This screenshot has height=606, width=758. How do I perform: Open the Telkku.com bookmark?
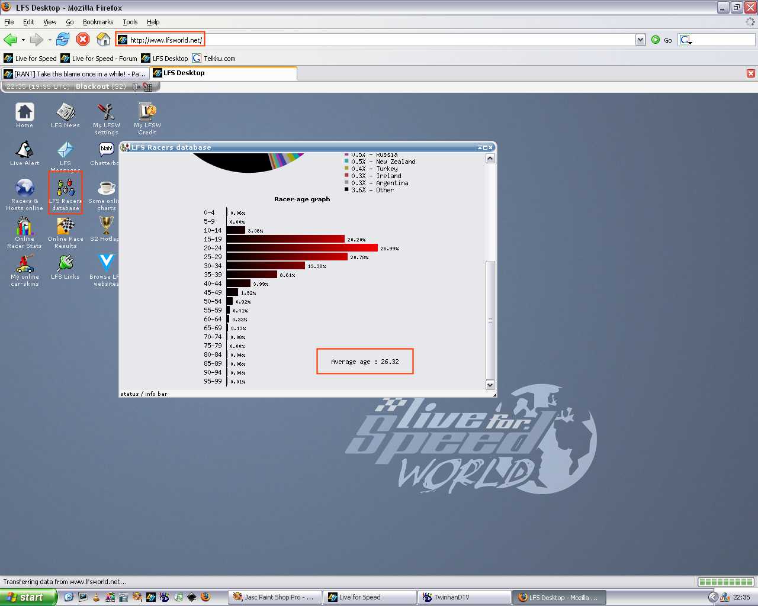pyautogui.click(x=214, y=59)
